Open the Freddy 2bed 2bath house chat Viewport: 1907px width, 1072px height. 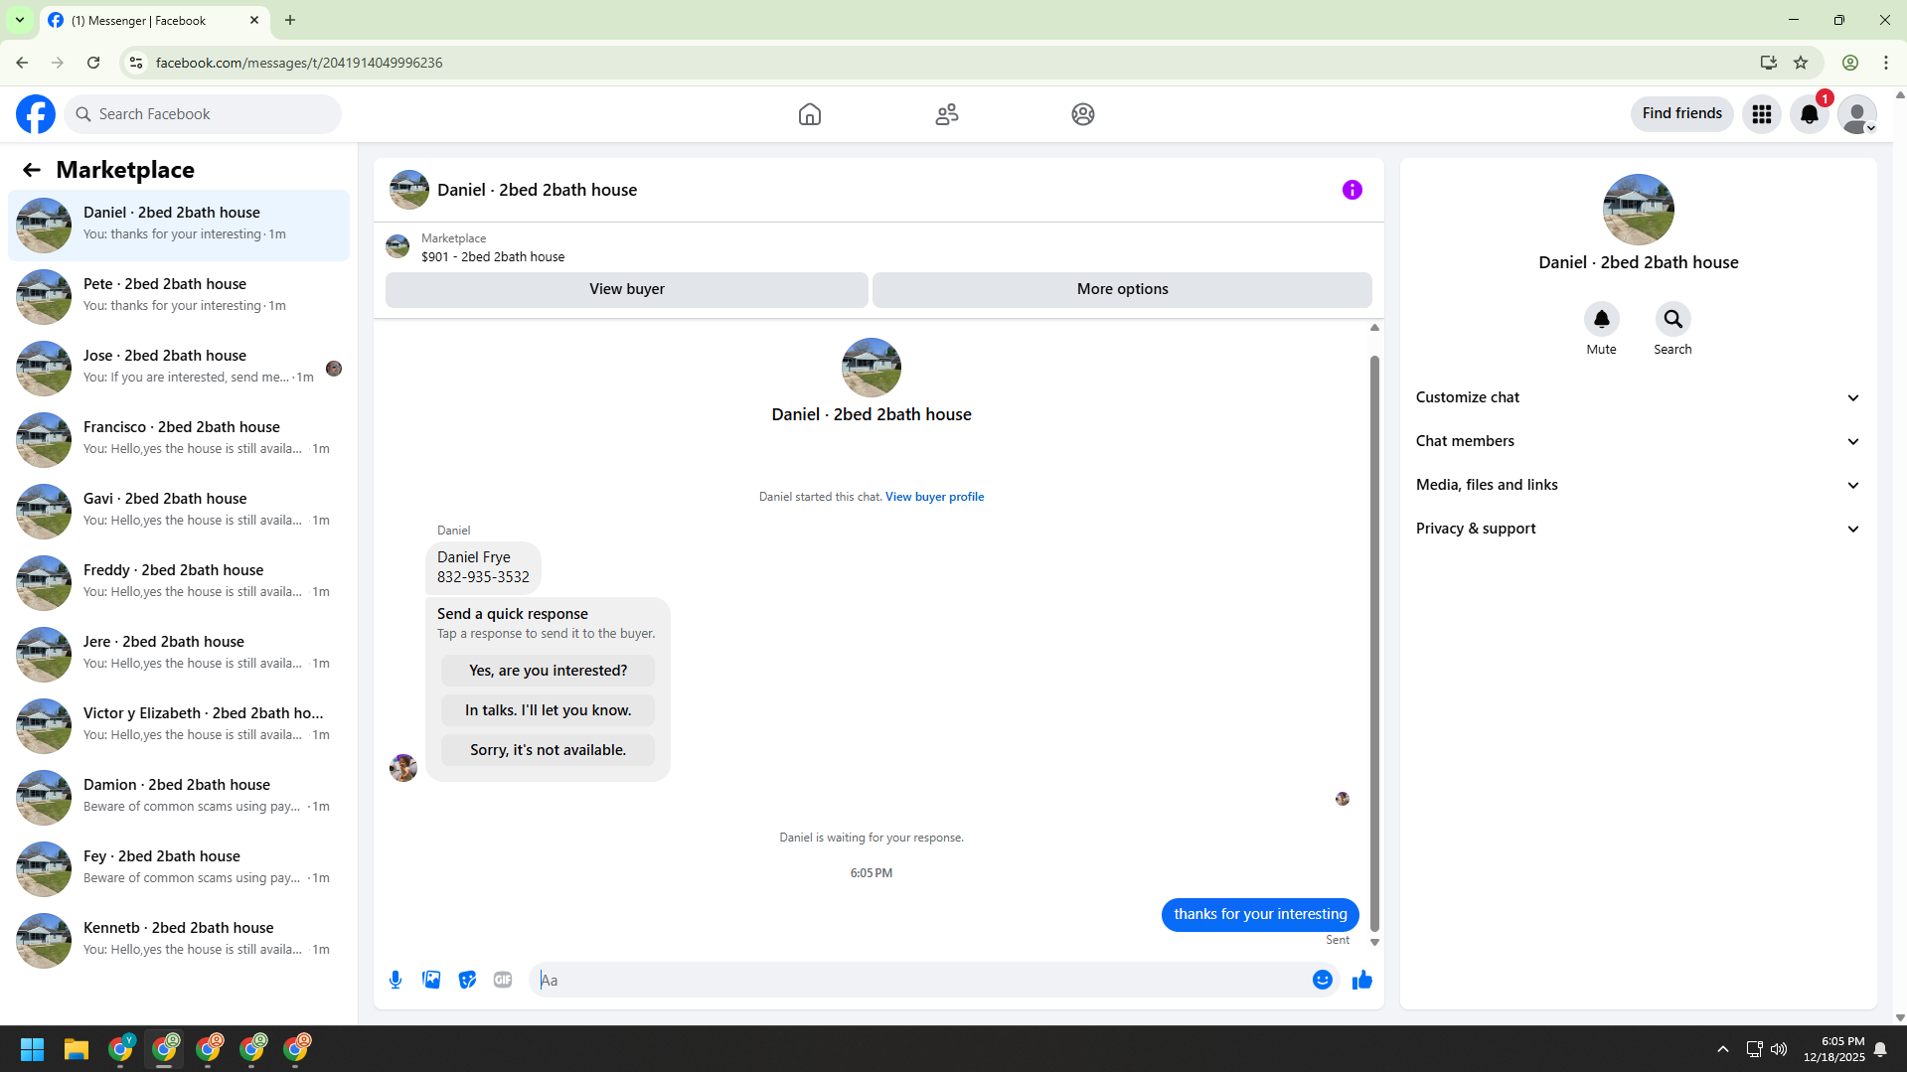click(x=179, y=582)
